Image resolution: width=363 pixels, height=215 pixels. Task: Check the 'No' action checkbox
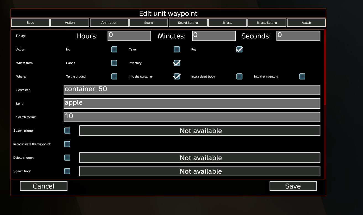click(114, 49)
